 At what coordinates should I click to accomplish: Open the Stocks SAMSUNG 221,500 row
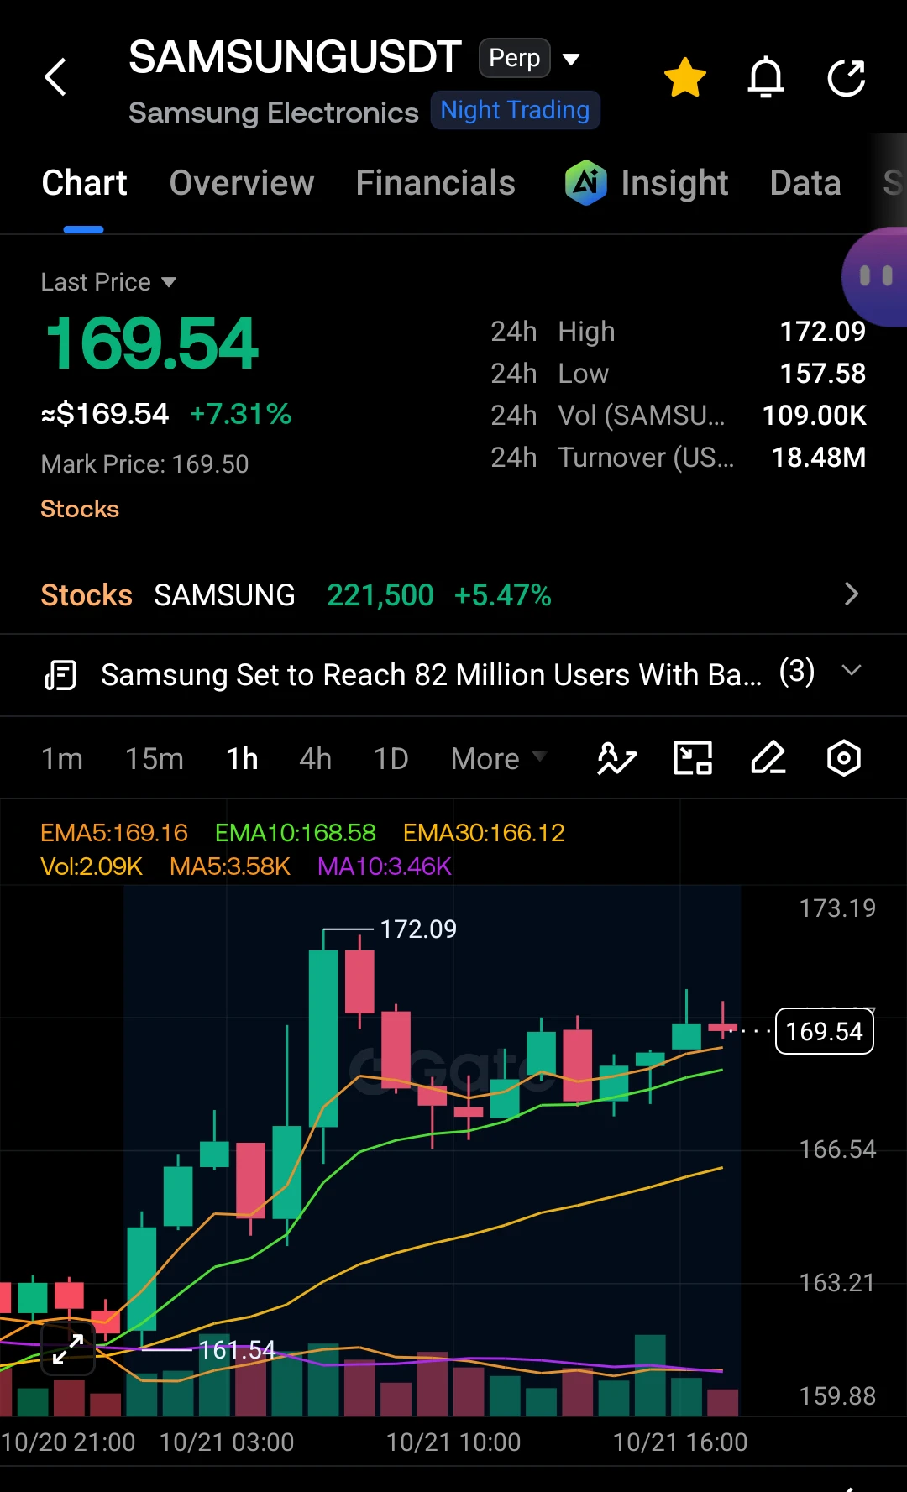point(453,594)
